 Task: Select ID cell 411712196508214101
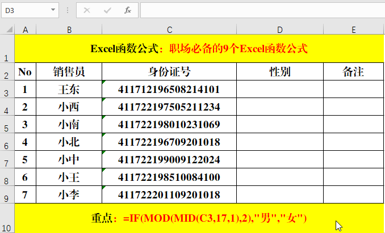169,89
